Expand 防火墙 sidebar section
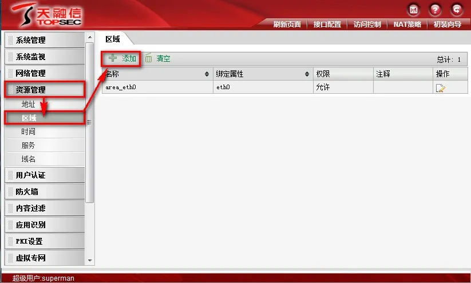This screenshot has width=471, height=283. point(45,192)
